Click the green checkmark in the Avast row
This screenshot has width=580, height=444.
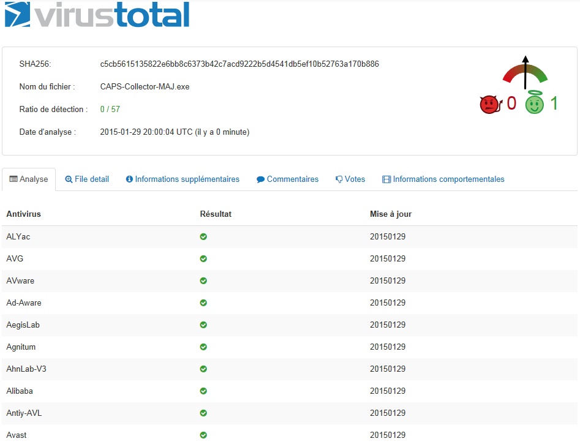tap(203, 435)
